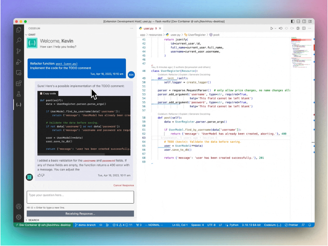Click the feedback icon in status bar
328x246 pixels.
click(303, 225)
